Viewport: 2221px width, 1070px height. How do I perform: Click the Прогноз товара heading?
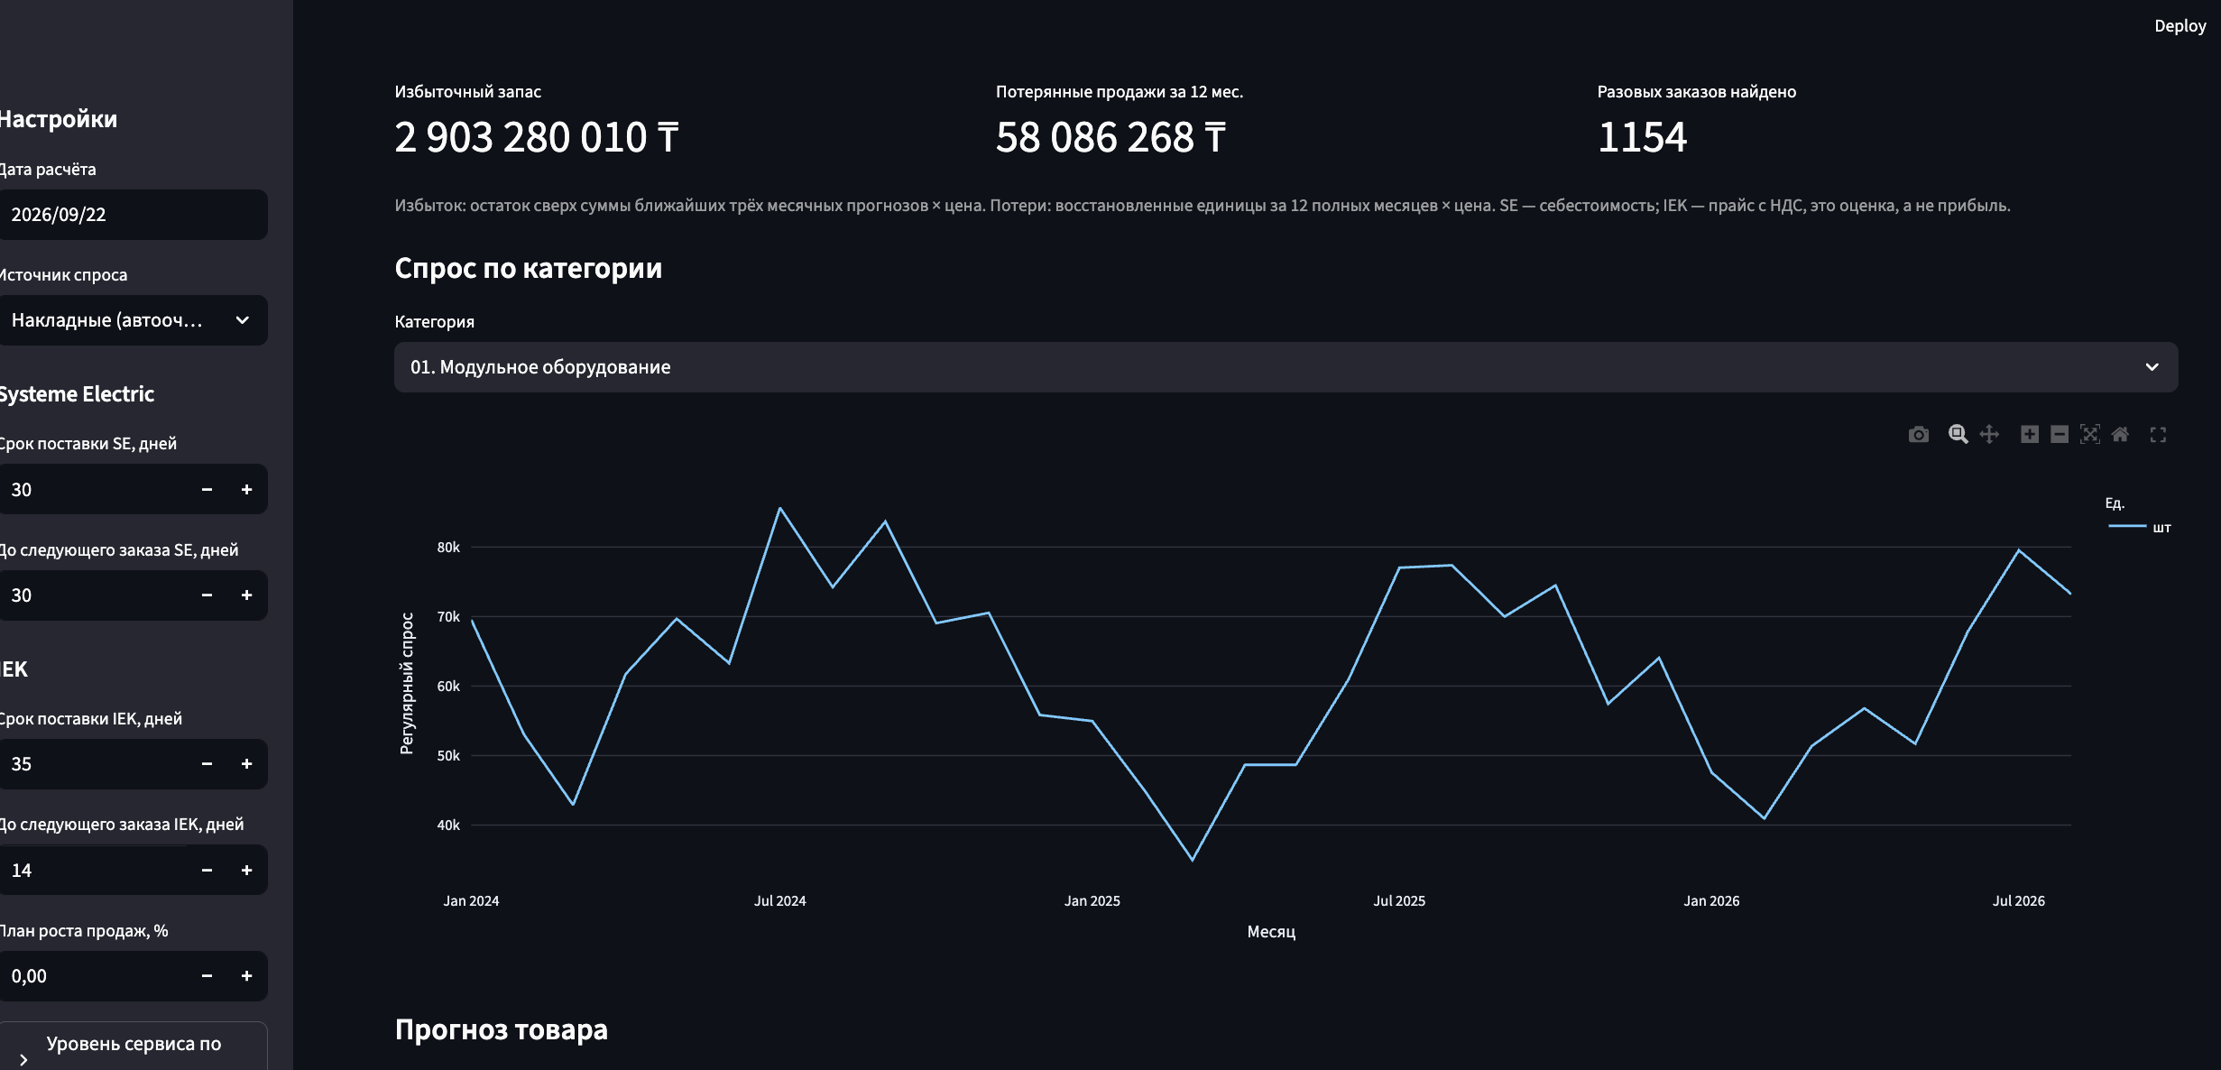click(502, 1029)
